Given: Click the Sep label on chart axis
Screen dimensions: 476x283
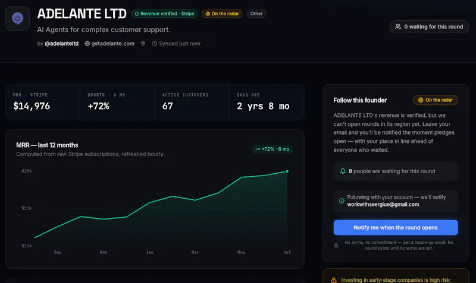Looking at the screenshot, I should tap(58, 252).
